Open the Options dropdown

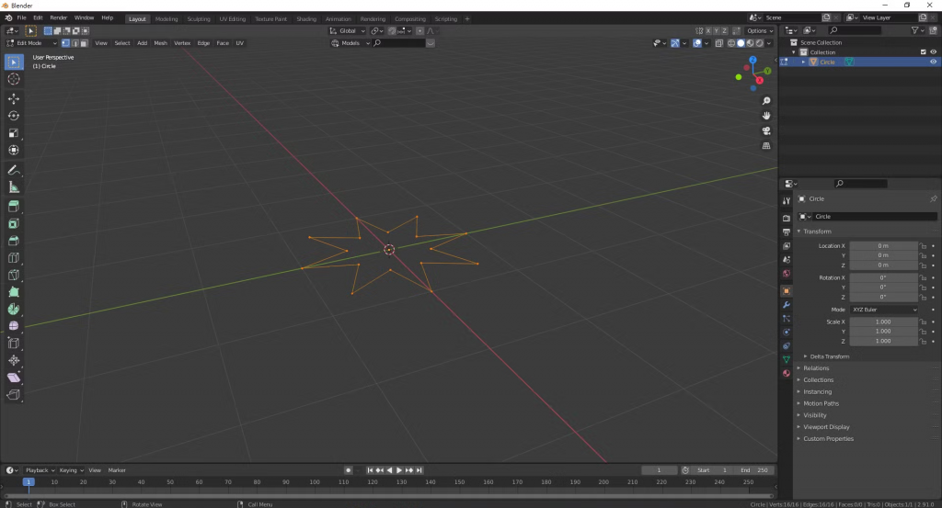(x=760, y=30)
